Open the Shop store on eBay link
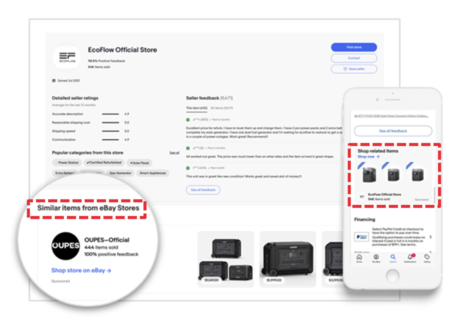 [x=81, y=271]
